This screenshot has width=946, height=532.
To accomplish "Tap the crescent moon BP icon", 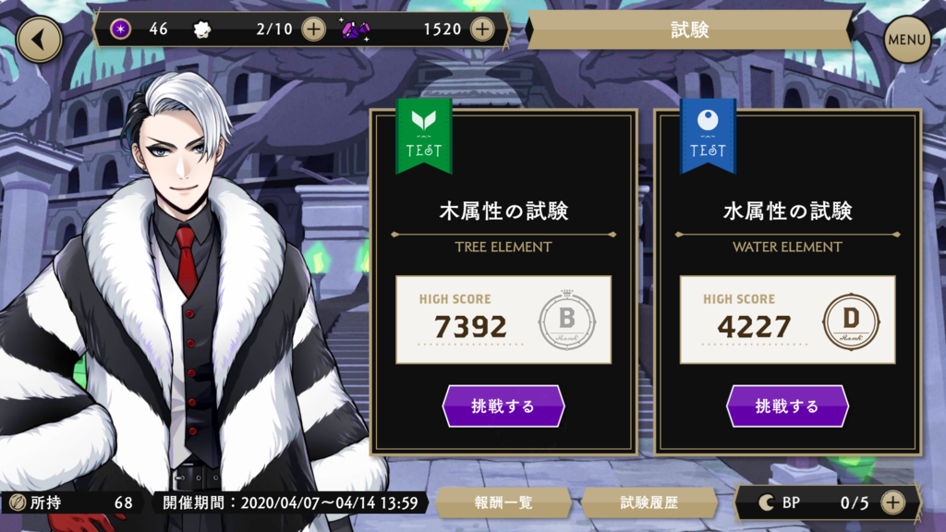I will (766, 502).
